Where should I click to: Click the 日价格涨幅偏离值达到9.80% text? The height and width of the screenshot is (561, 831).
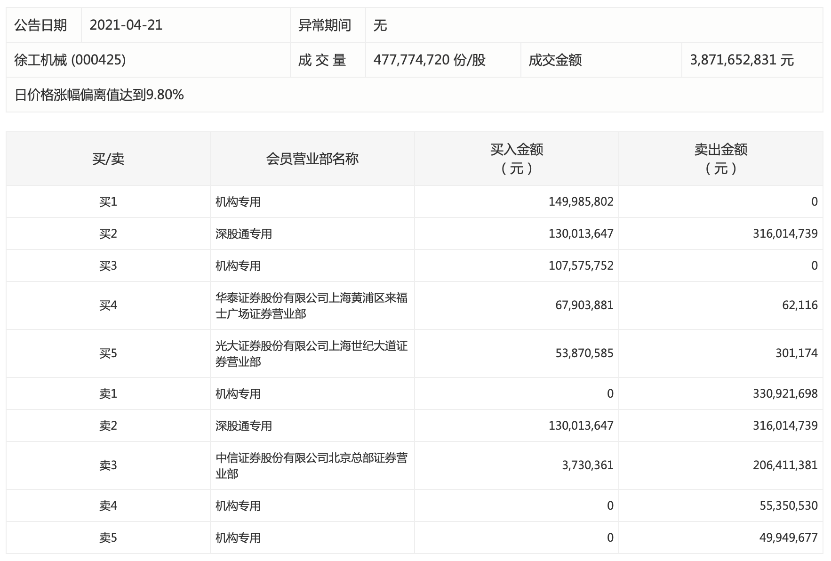[99, 95]
